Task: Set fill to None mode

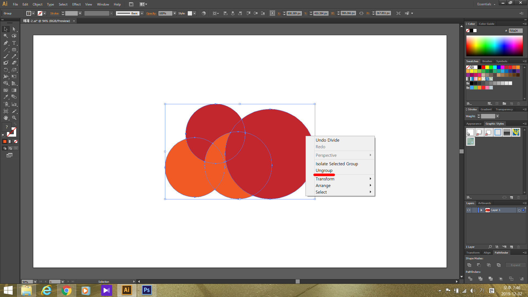Action: click(16, 141)
